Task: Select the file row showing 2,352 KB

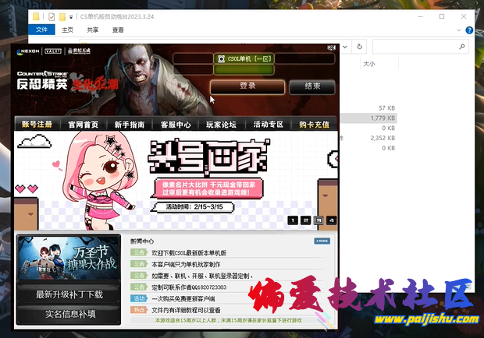Action: pyautogui.click(x=368, y=138)
